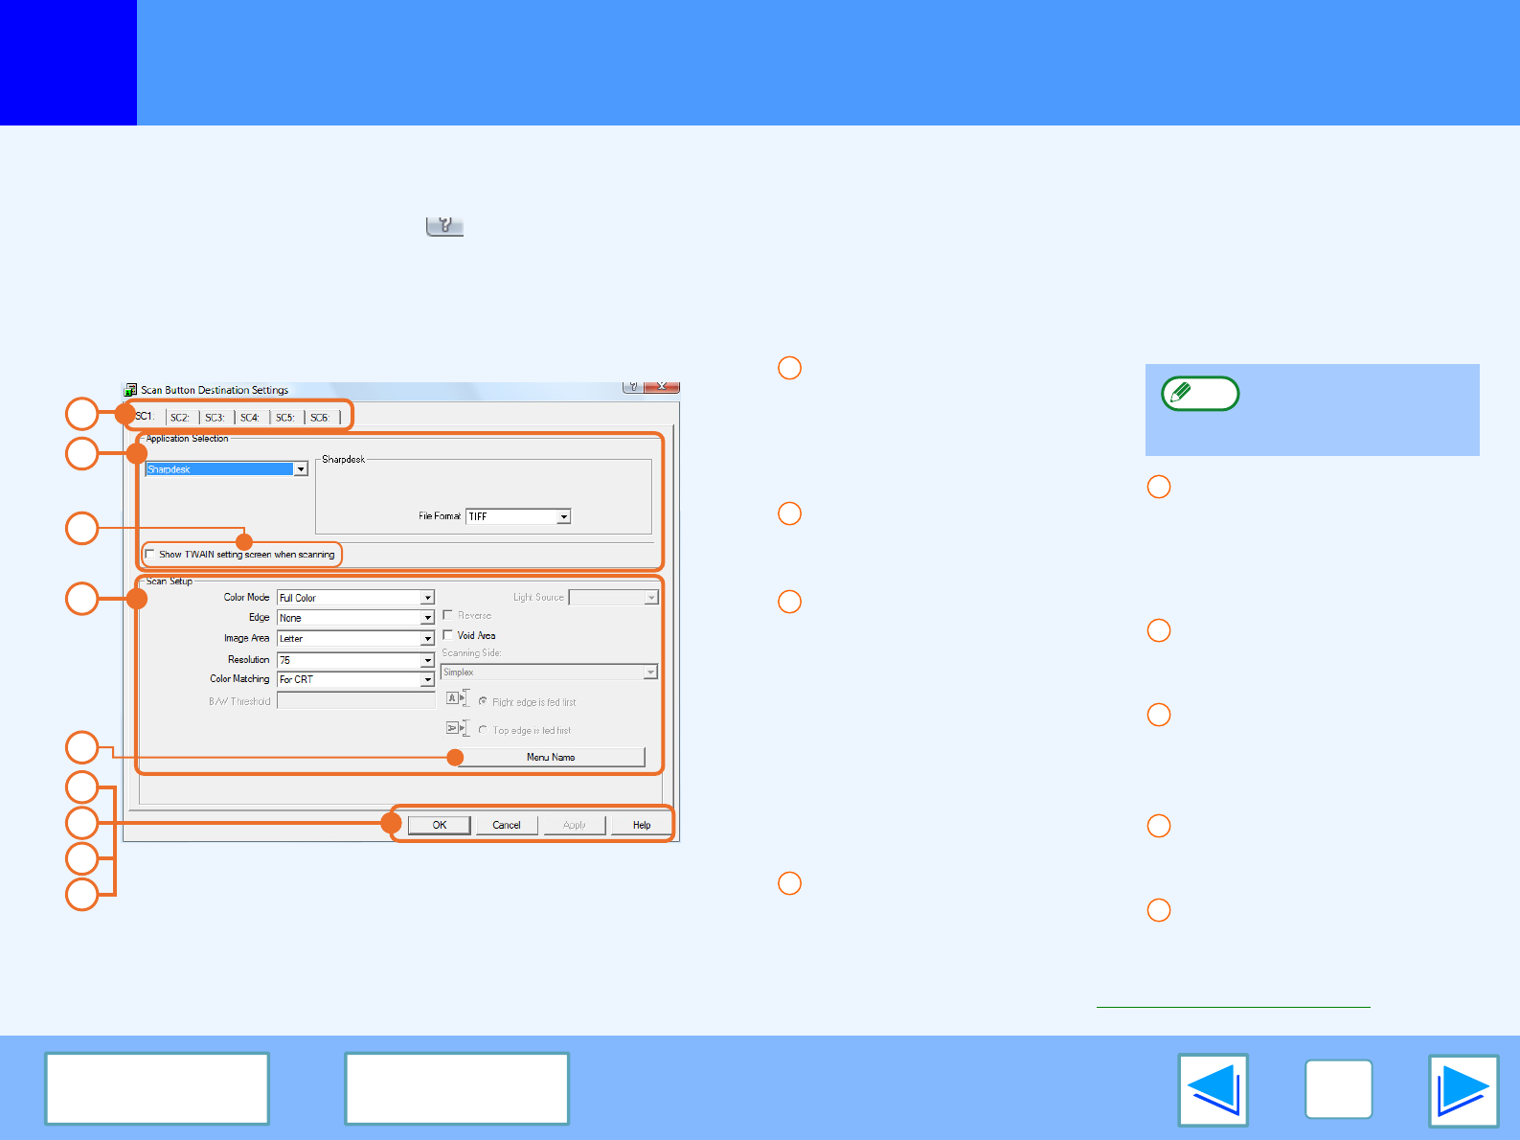Click the right-edge feed orientation icon

point(457,699)
